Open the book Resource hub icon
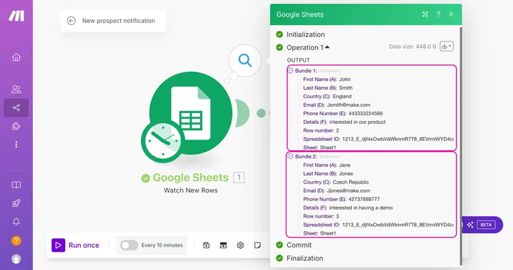The image size is (513, 270). pos(16,185)
